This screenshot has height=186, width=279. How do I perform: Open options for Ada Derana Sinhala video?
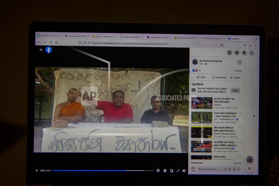pos(240,142)
